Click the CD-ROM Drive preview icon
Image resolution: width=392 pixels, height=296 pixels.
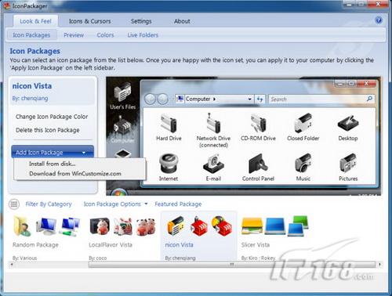click(x=258, y=123)
